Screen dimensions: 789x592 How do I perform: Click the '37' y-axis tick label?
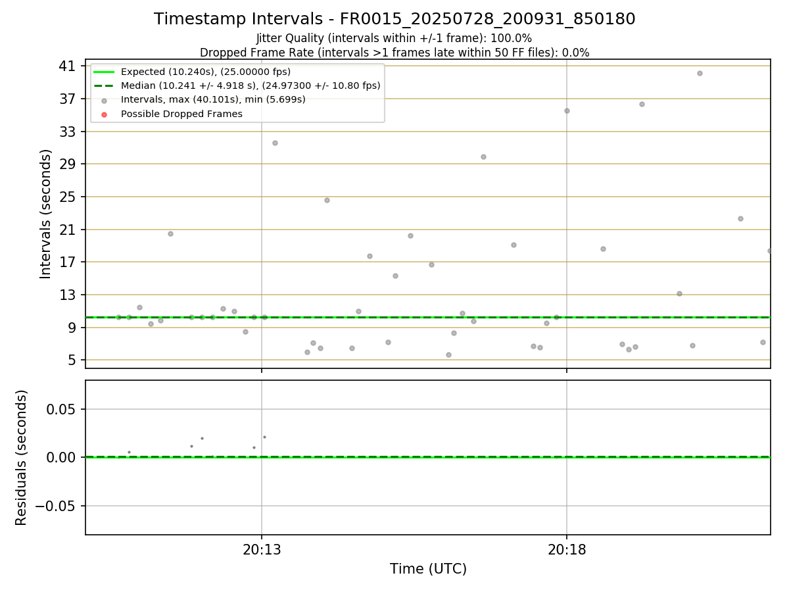point(68,99)
